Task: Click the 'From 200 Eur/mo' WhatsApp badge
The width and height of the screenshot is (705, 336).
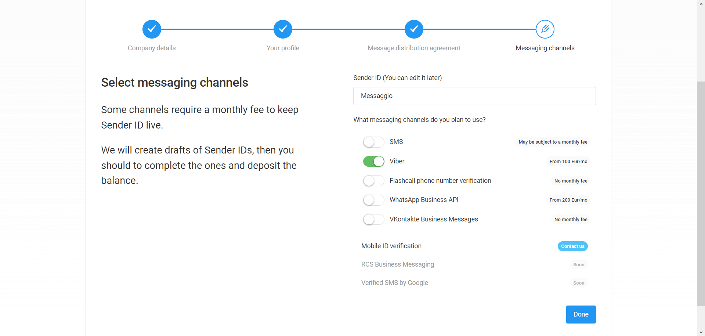Action: (568, 200)
